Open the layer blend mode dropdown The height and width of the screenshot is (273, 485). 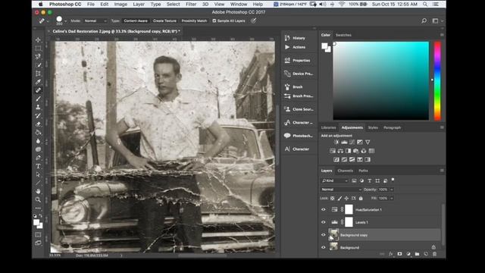[341, 190]
